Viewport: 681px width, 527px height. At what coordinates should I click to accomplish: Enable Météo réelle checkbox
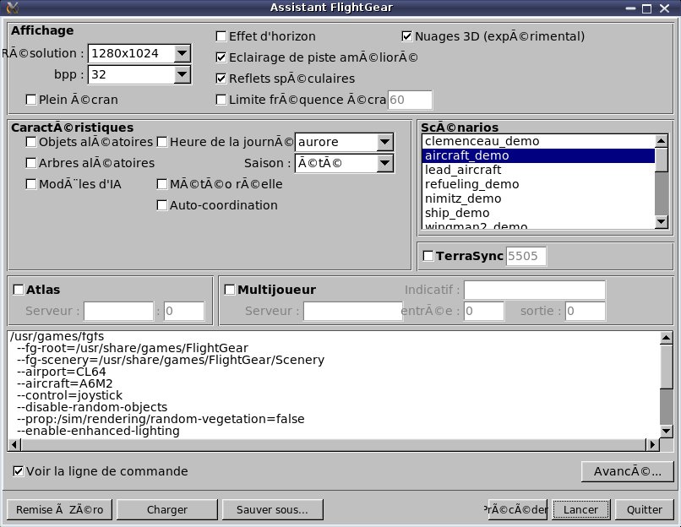click(x=162, y=184)
